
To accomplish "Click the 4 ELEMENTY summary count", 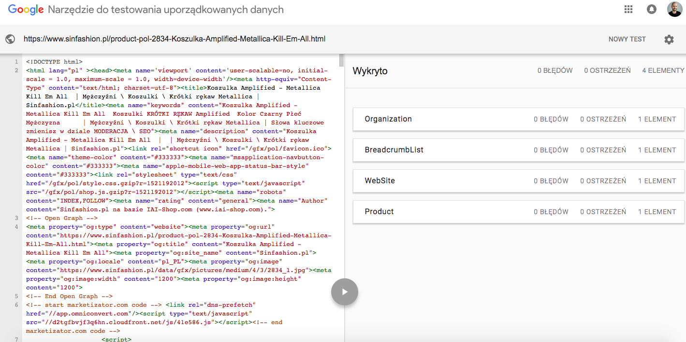I will (x=663, y=70).
